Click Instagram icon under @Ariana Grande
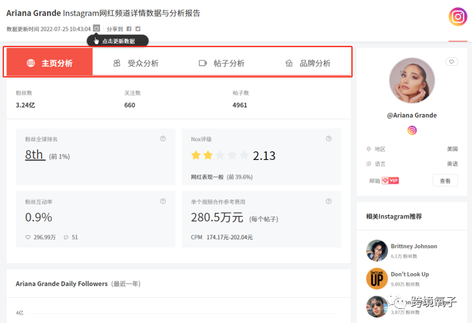This screenshot has width=472, height=323. 412,130
